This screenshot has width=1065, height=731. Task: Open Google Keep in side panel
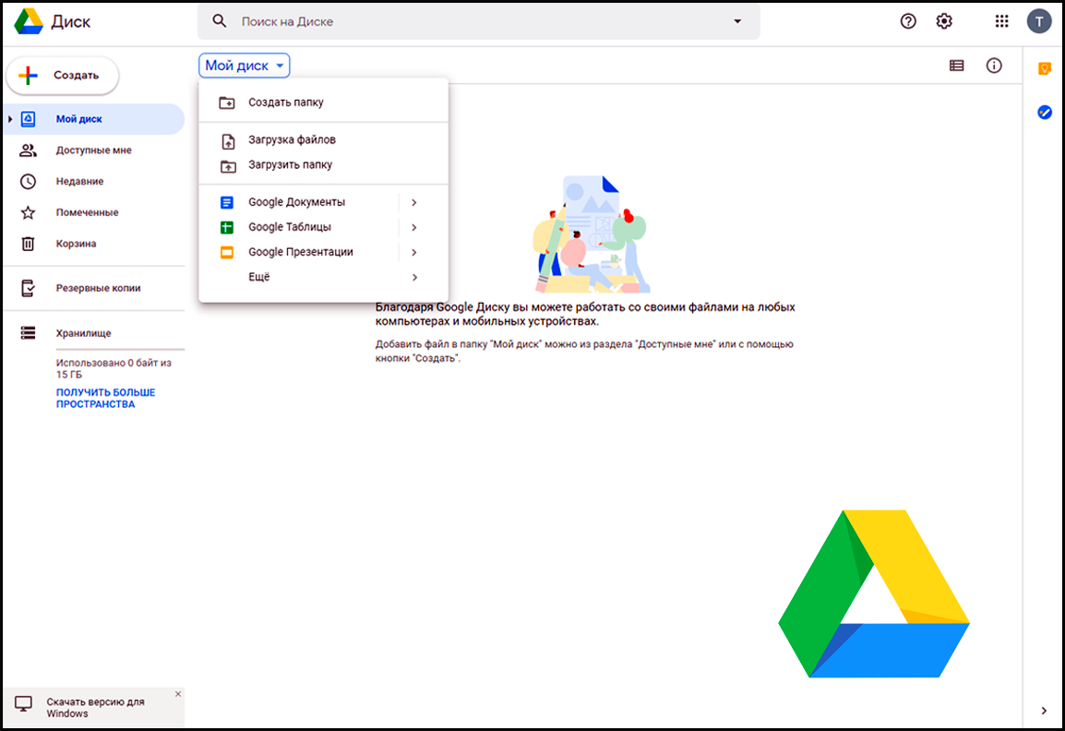click(1045, 68)
